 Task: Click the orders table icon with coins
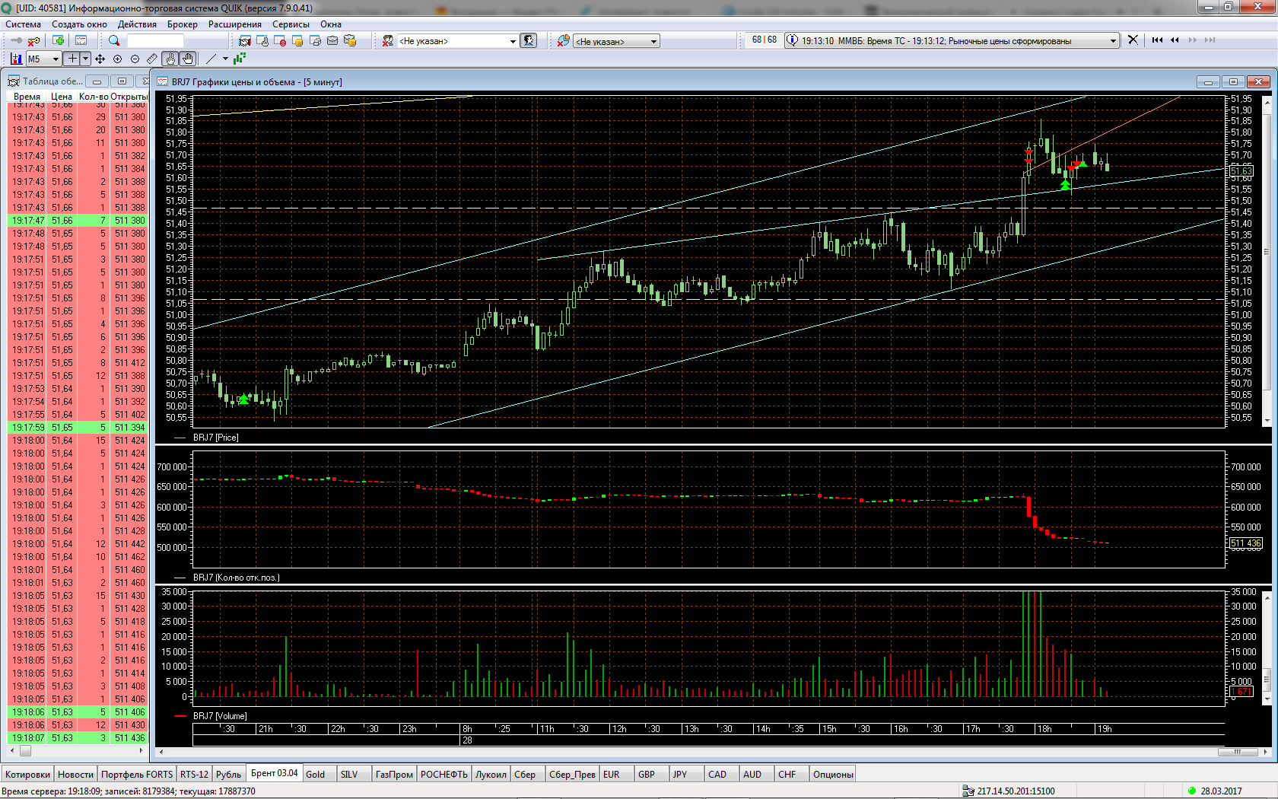pos(297,40)
